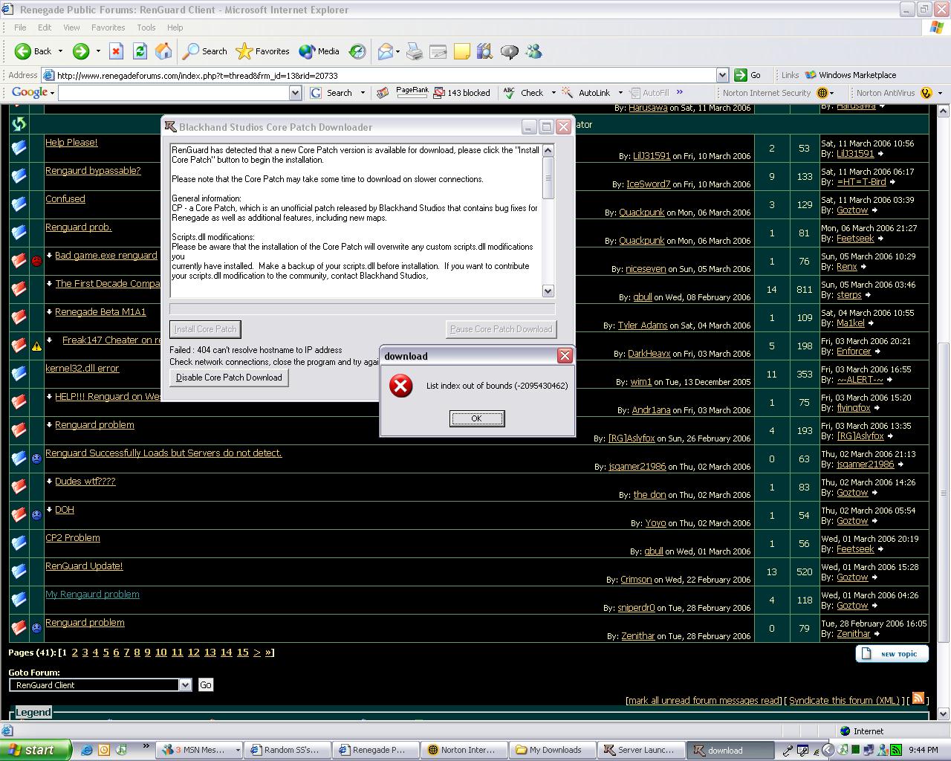951x761 pixels.
Task: Open the Tools menu
Action: click(146, 27)
